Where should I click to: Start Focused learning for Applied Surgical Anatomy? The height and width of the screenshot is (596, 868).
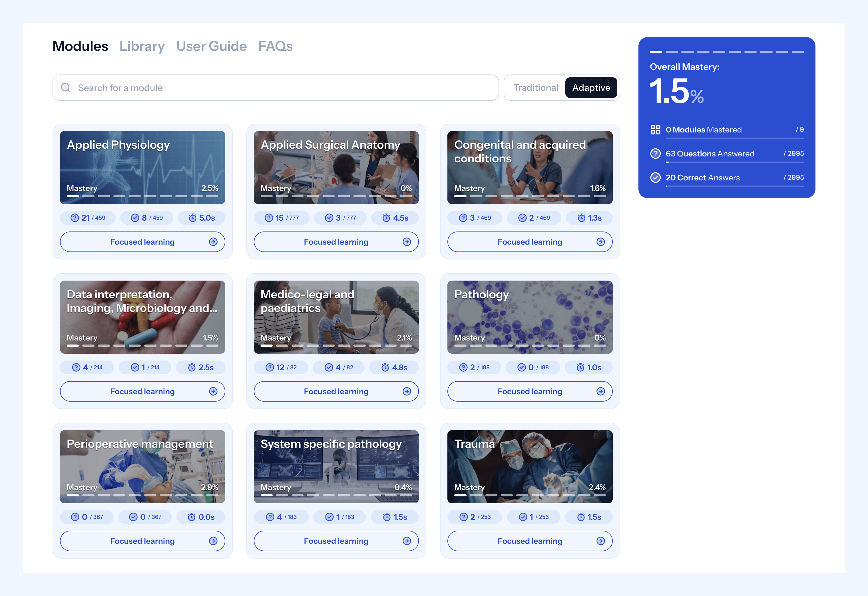pos(336,242)
